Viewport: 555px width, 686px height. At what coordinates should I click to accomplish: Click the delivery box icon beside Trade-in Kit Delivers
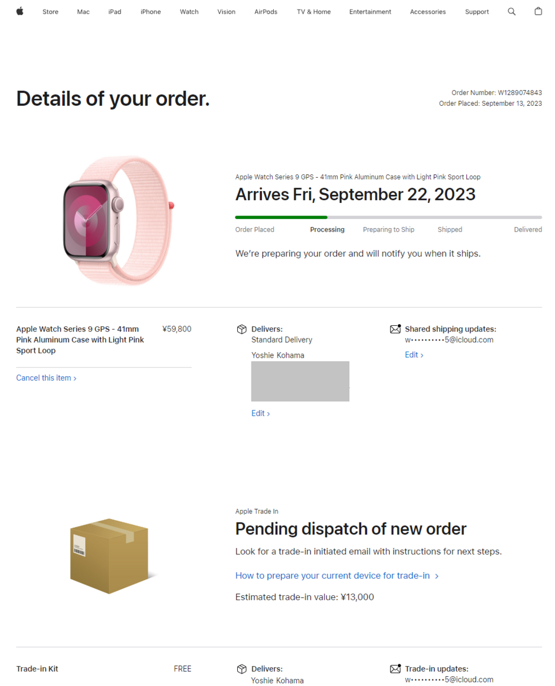click(242, 668)
